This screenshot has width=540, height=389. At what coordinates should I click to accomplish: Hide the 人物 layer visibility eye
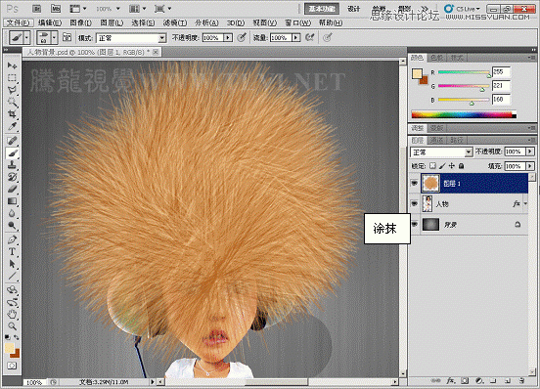point(415,203)
